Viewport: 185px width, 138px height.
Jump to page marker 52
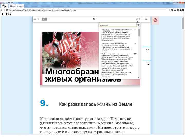click(x=147, y=64)
